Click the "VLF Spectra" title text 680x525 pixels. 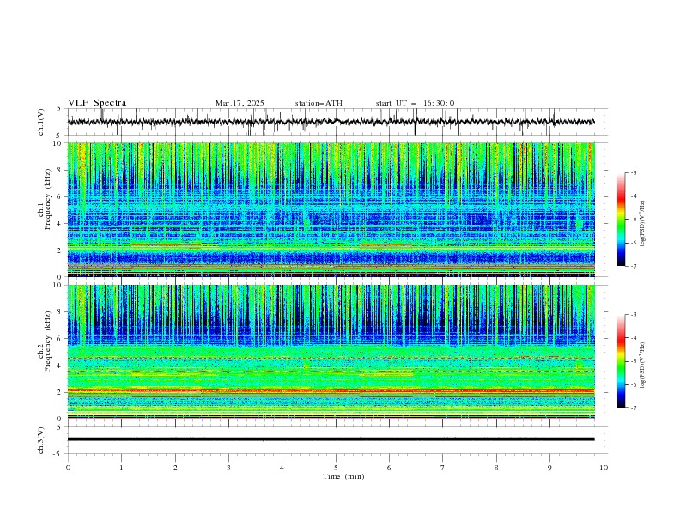(x=97, y=103)
